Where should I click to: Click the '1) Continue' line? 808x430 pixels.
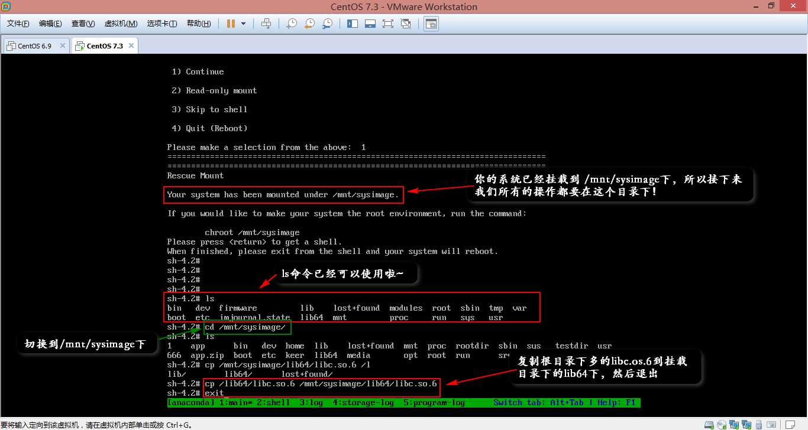[198, 72]
